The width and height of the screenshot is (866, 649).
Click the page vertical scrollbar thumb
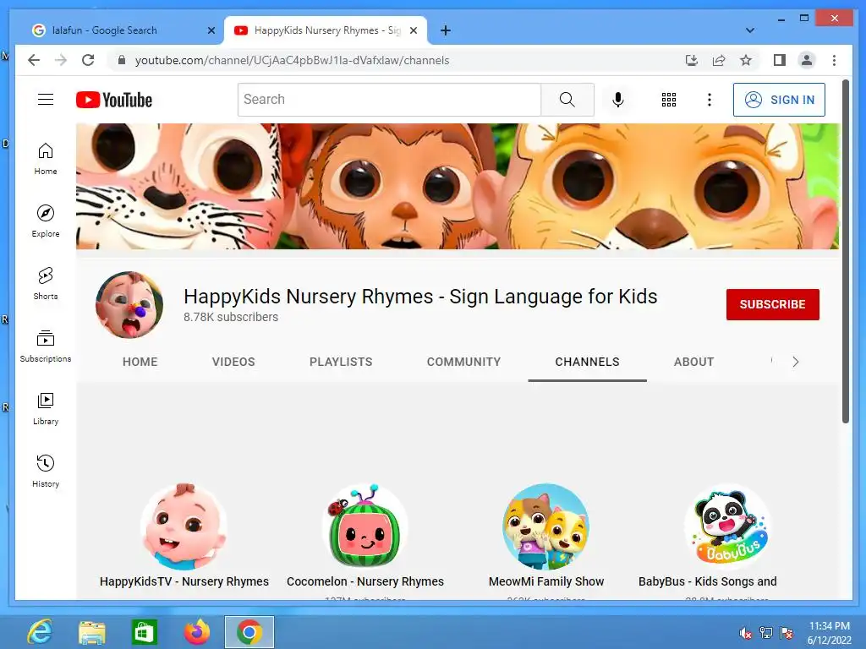coord(846,251)
